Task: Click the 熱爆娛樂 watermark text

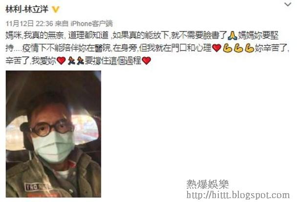Action: pyautogui.click(x=208, y=184)
